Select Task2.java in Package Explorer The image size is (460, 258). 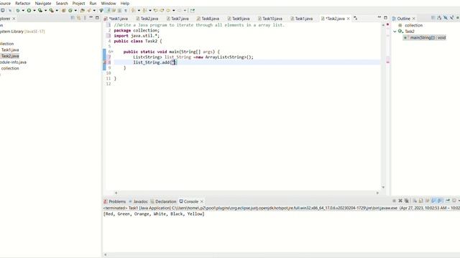10,56
